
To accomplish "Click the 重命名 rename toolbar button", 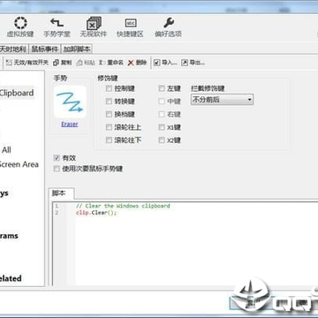I will pyautogui.click(x=110, y=63).
